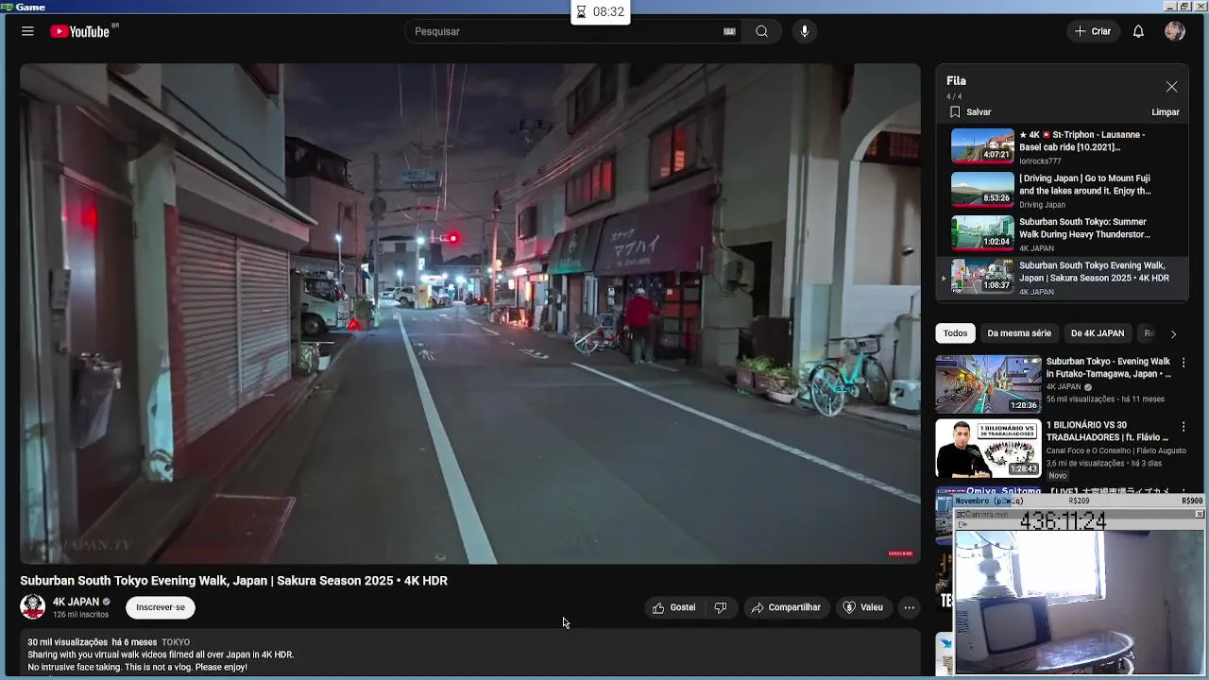Click the hourglass timer at top
This screenshot has height=680, width=1209.
[x=601, y=12]
